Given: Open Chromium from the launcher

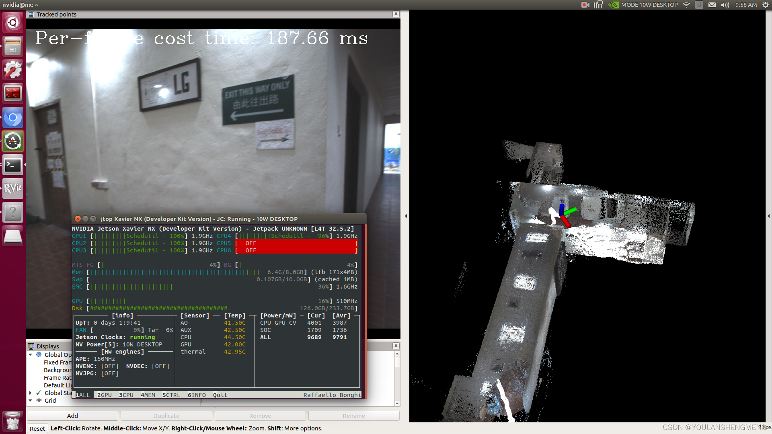Looking at the screenshot, I should point(12,117).
